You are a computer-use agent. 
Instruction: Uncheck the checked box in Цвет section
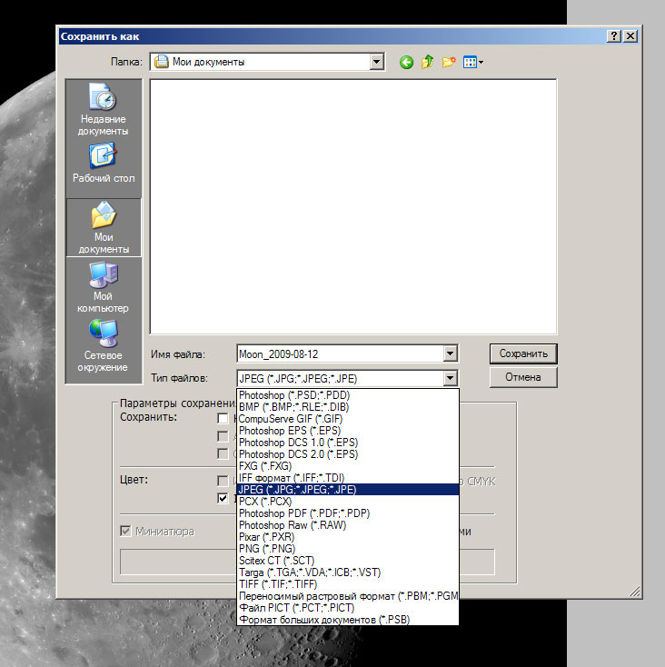click(x=223, y=498)
